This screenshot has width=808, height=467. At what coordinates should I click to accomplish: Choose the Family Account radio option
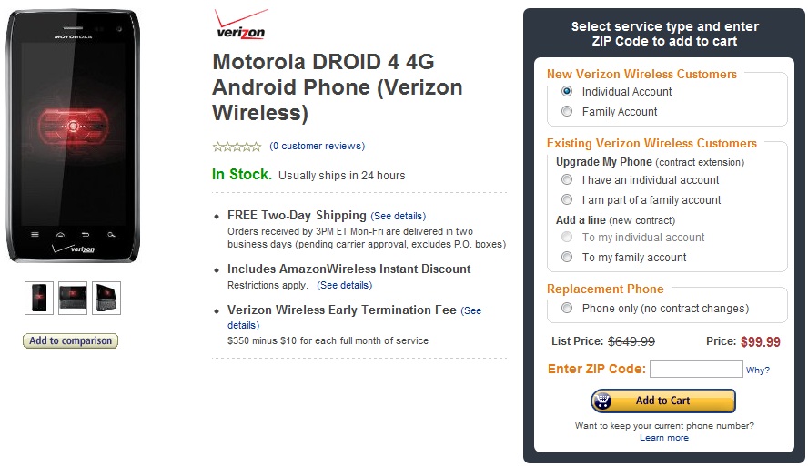click(567, 111)
